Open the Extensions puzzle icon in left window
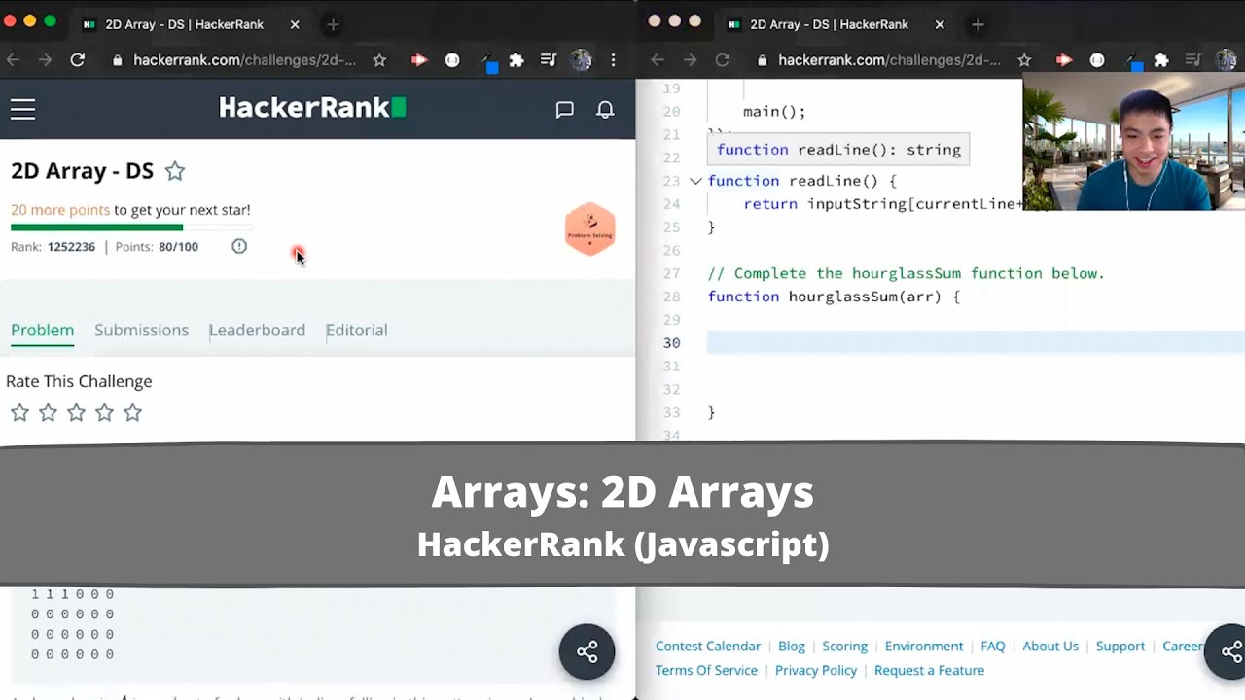Image resolution: width=1245 pixels, height=700 pixels. coord(516,60)
